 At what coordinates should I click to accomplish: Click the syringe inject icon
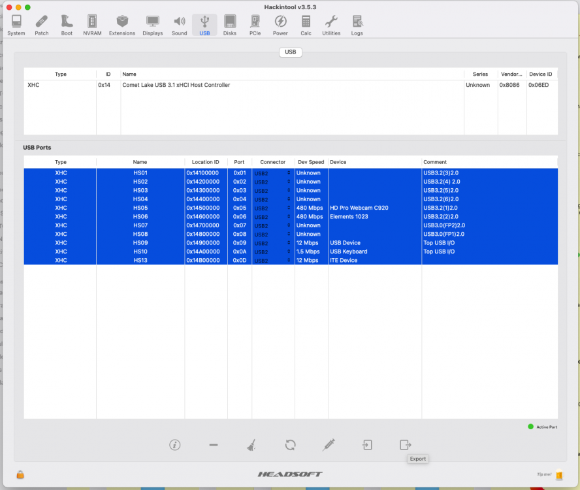point(329,445)
